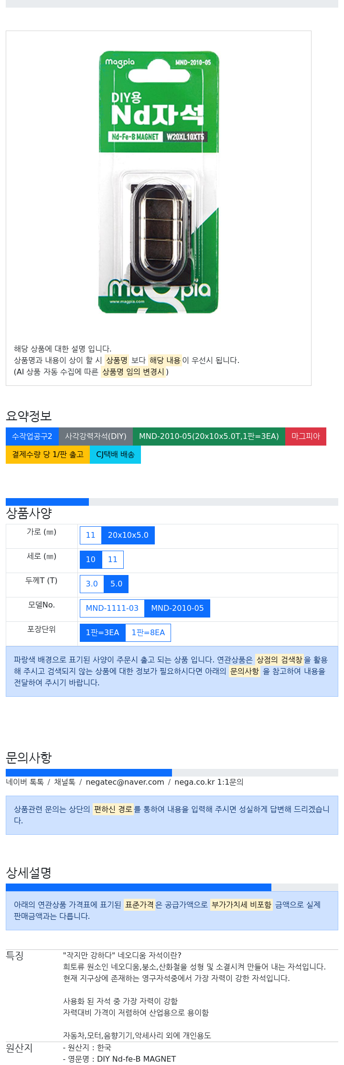Select the 수작업공구2 category tag
Screen dimensions: 344x1065
coord(32,437)
